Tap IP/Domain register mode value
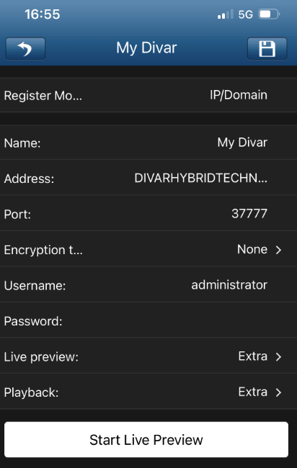Viewport: 297px width, 468px height. click(238, 95)
